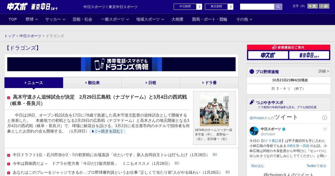
Task: Open the ドアラが恵方巻 article link
Action: pyautogui.click(x=92, y=163)
